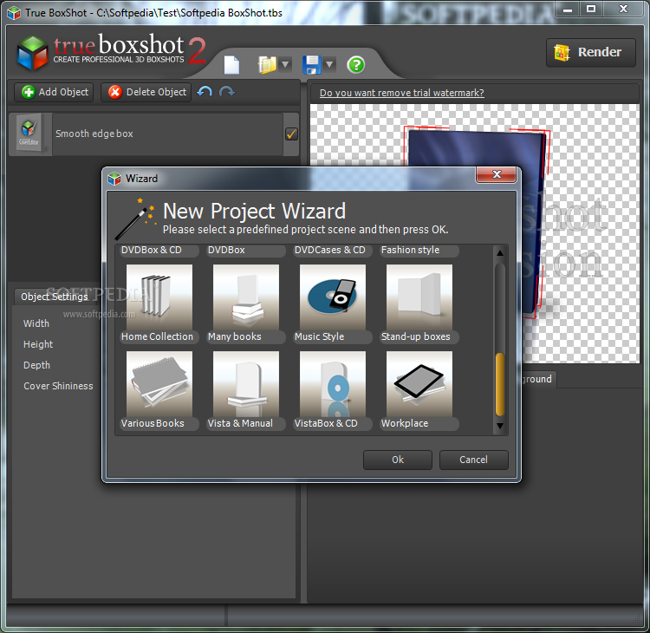Click the wizard list scroll down arrow
This screenshot has width=650, height=633.
pyautogui.click(x=500, y=426)
